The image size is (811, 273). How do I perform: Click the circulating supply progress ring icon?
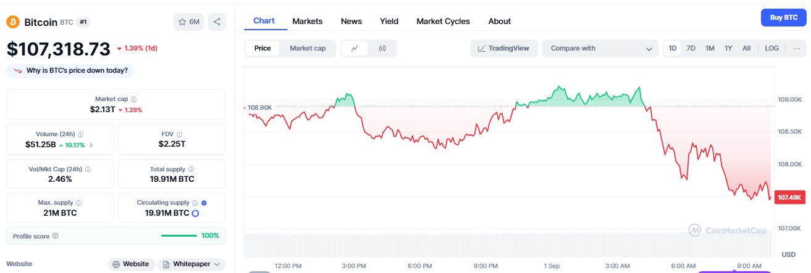tap(195, 213)
